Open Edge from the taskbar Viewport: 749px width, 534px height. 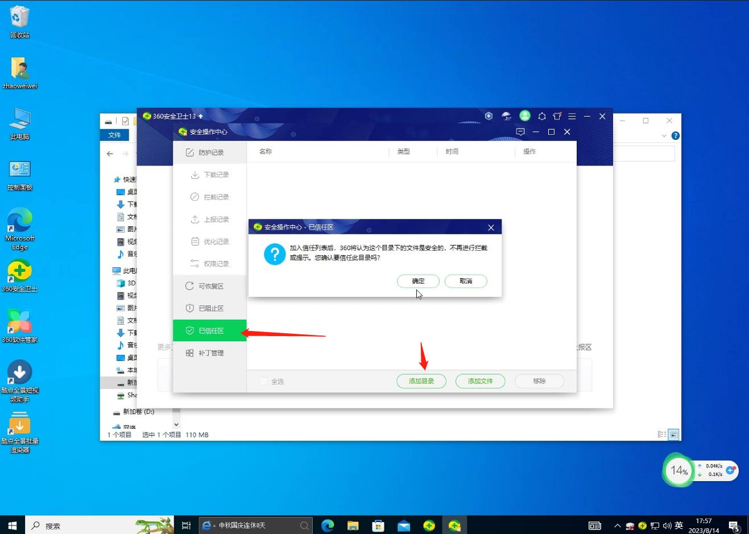(x=328, y=525)
